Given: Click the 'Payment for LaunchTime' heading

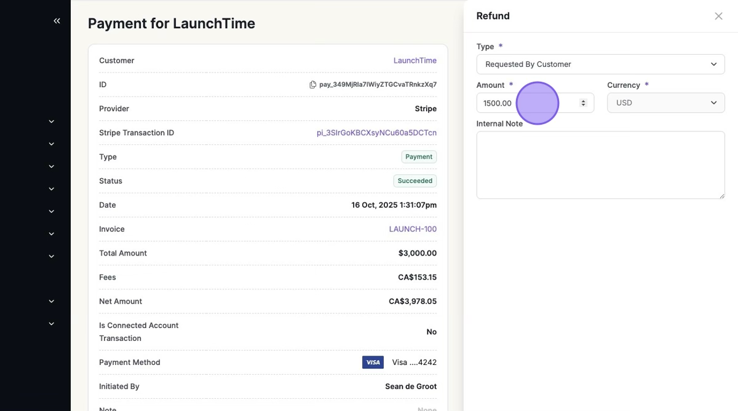Looking at the screenshot, I should (x=172, y=23).
